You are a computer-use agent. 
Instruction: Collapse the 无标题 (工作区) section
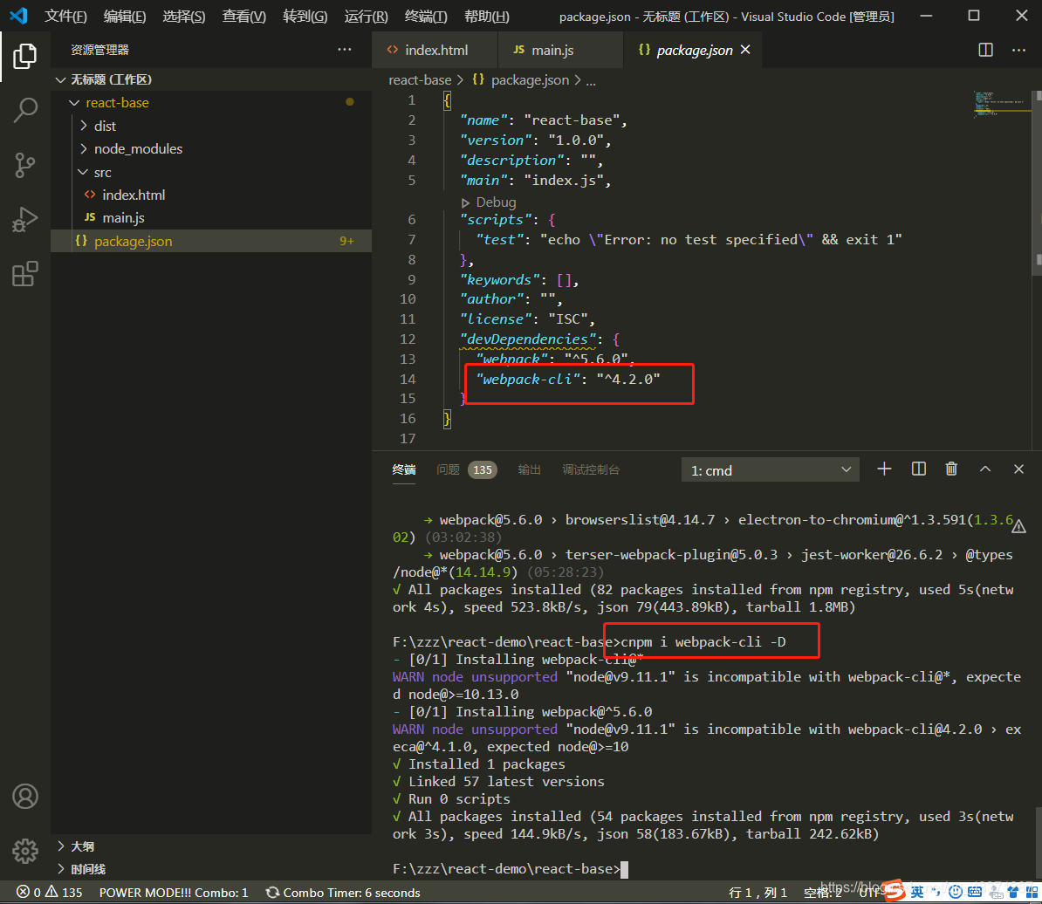211,79
